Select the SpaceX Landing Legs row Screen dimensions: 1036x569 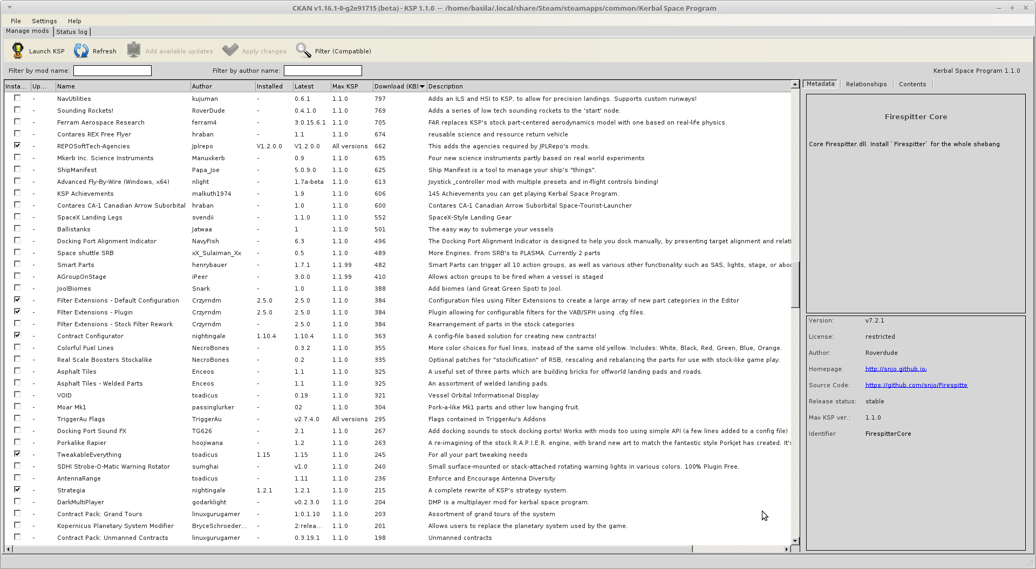tap(398, 217)
